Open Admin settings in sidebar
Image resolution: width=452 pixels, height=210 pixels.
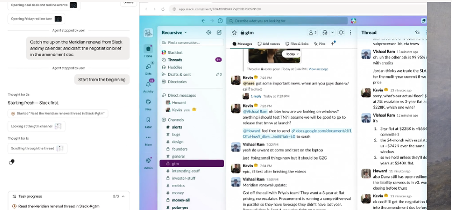(x=148, y=163)
